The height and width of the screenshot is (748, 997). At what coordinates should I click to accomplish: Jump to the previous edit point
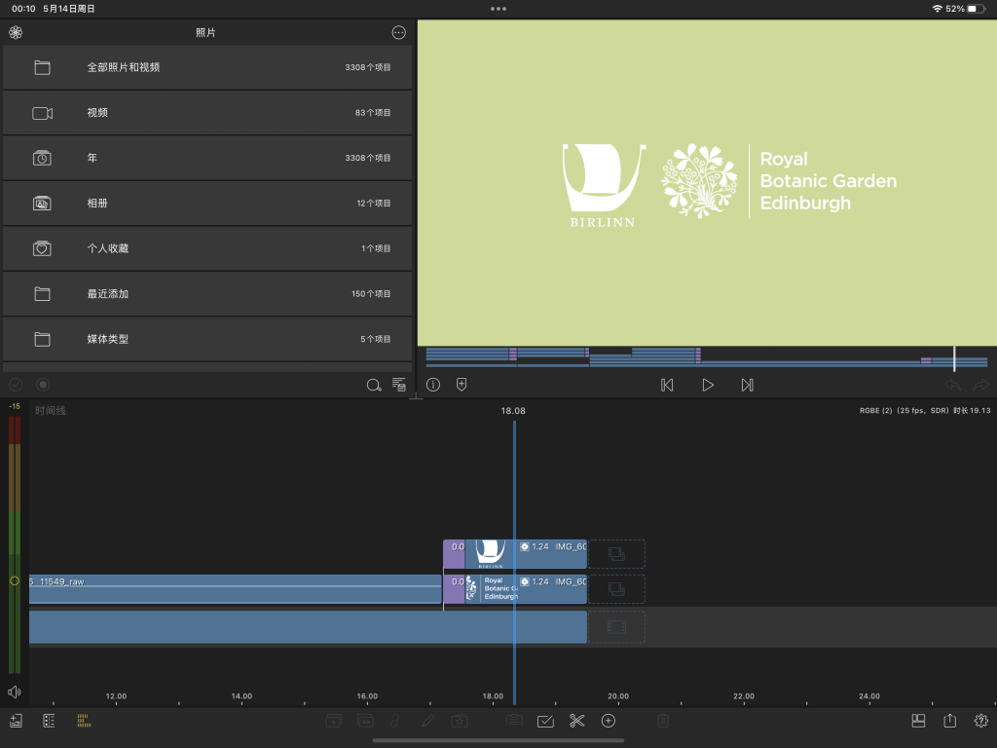(667, 385)
